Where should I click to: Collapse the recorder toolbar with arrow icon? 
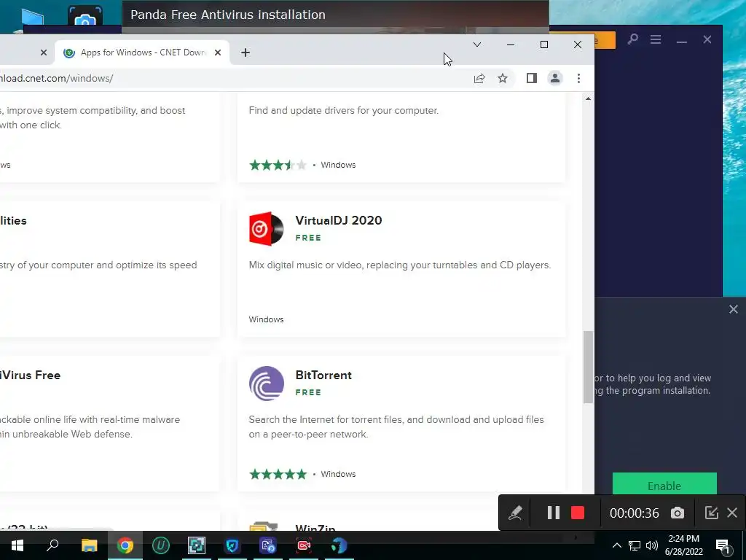coord(711,513)
